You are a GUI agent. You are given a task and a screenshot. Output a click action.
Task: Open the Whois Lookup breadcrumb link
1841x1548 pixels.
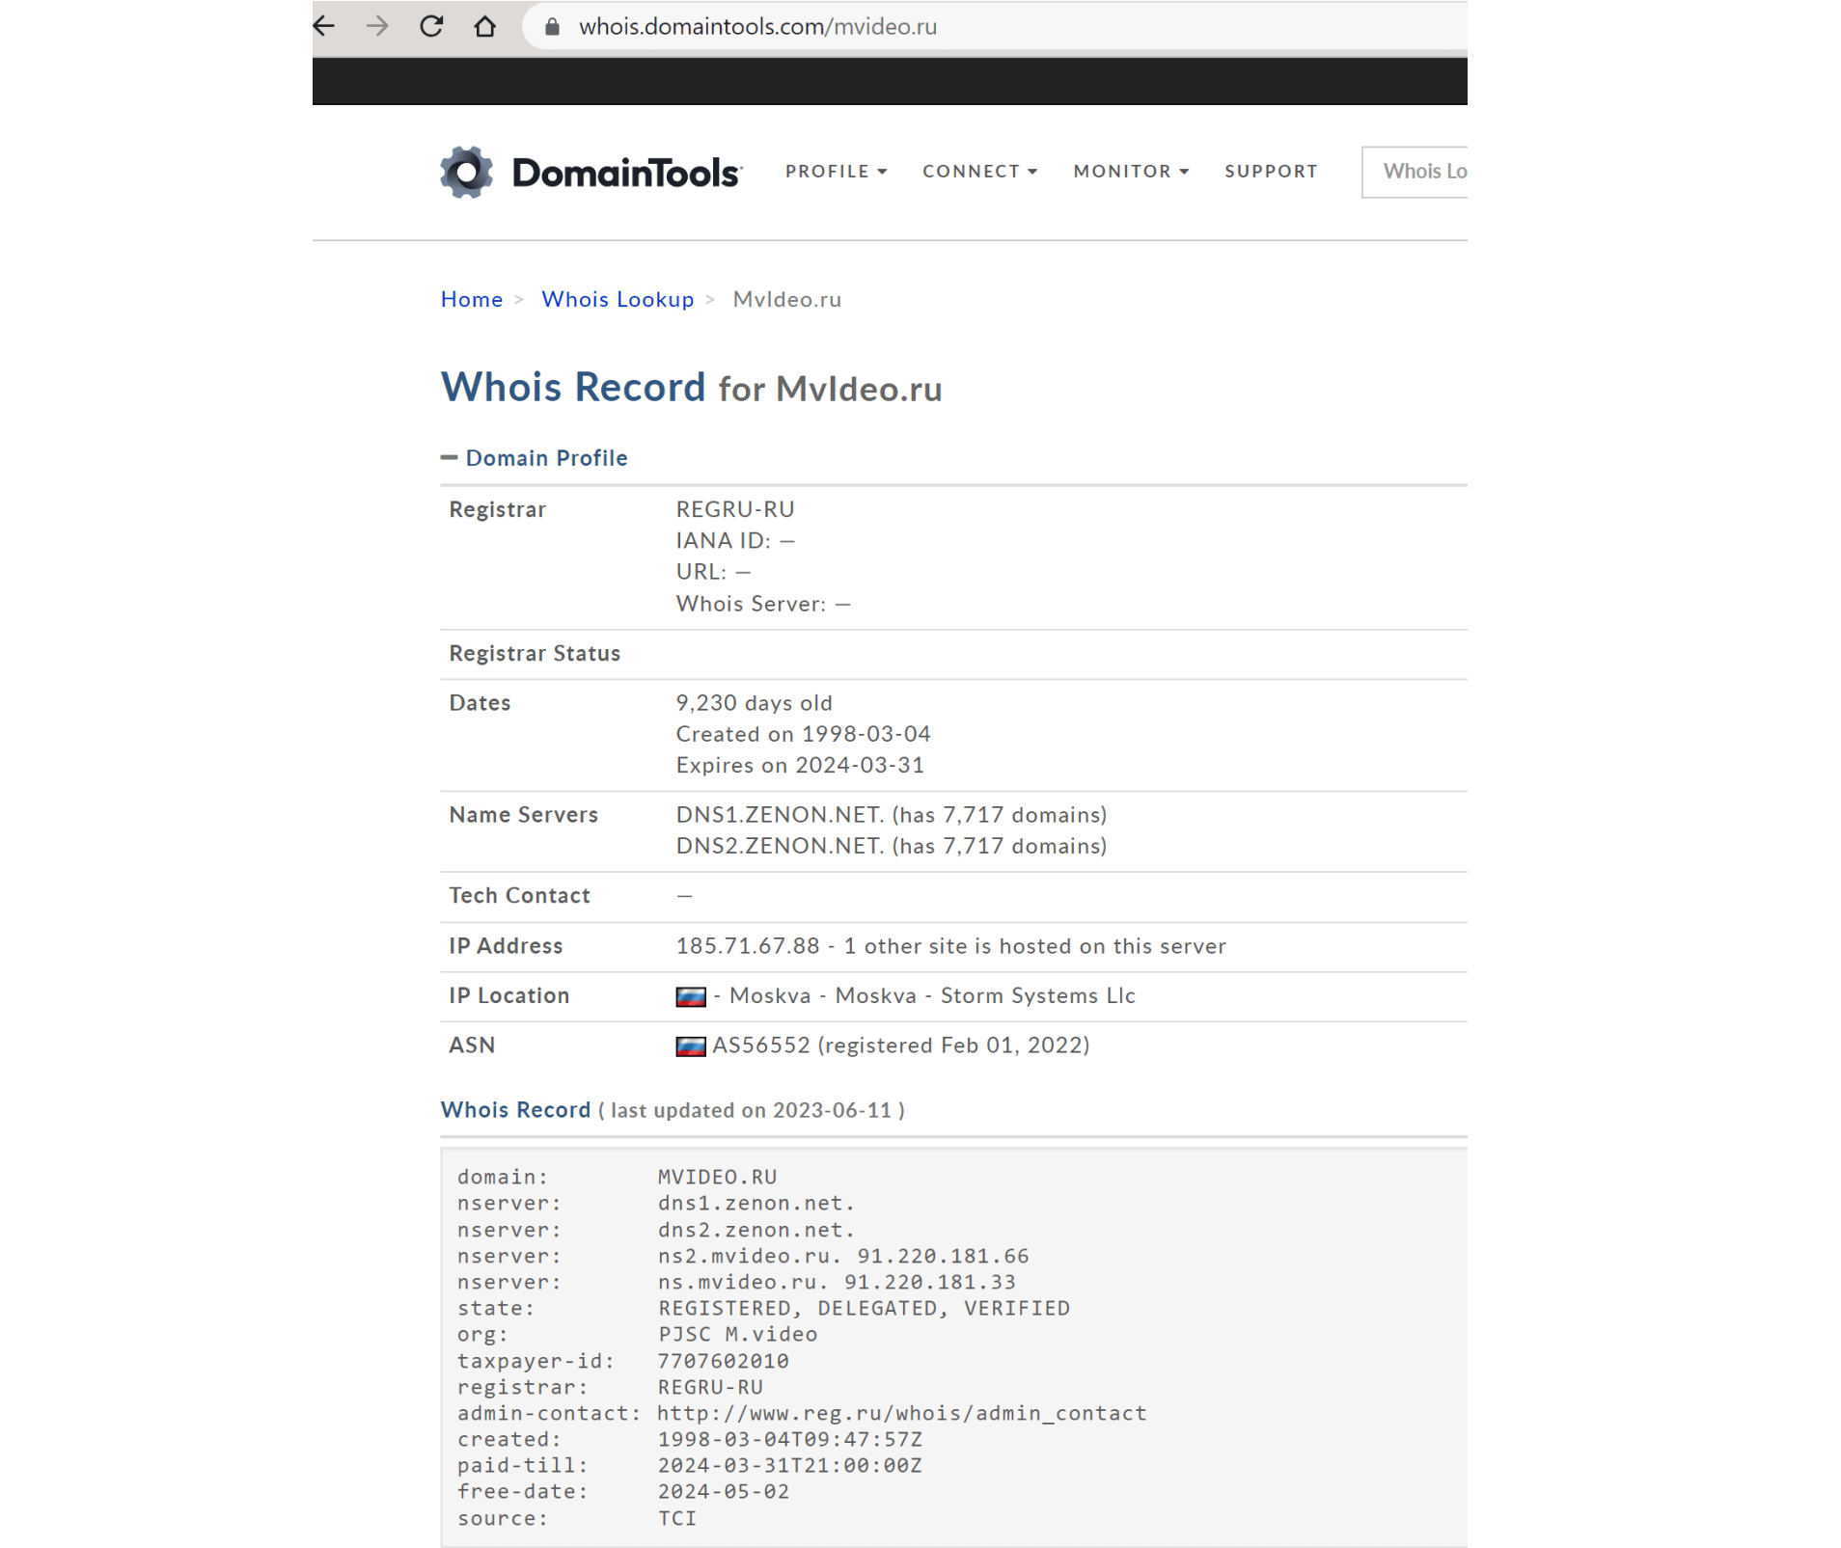618,300
